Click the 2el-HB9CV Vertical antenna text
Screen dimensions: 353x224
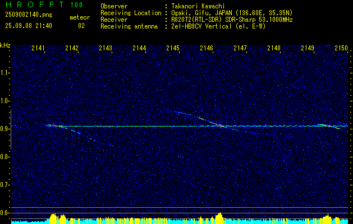tap(218, 26)
